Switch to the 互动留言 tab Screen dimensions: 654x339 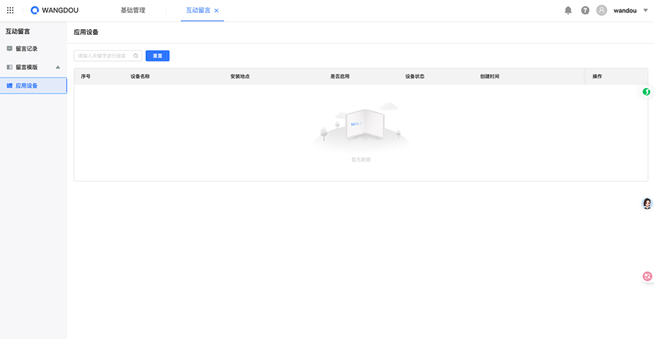click(198, 10)
